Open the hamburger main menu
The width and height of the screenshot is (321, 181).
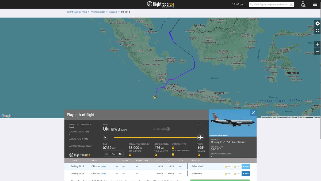tap(315, 4)
